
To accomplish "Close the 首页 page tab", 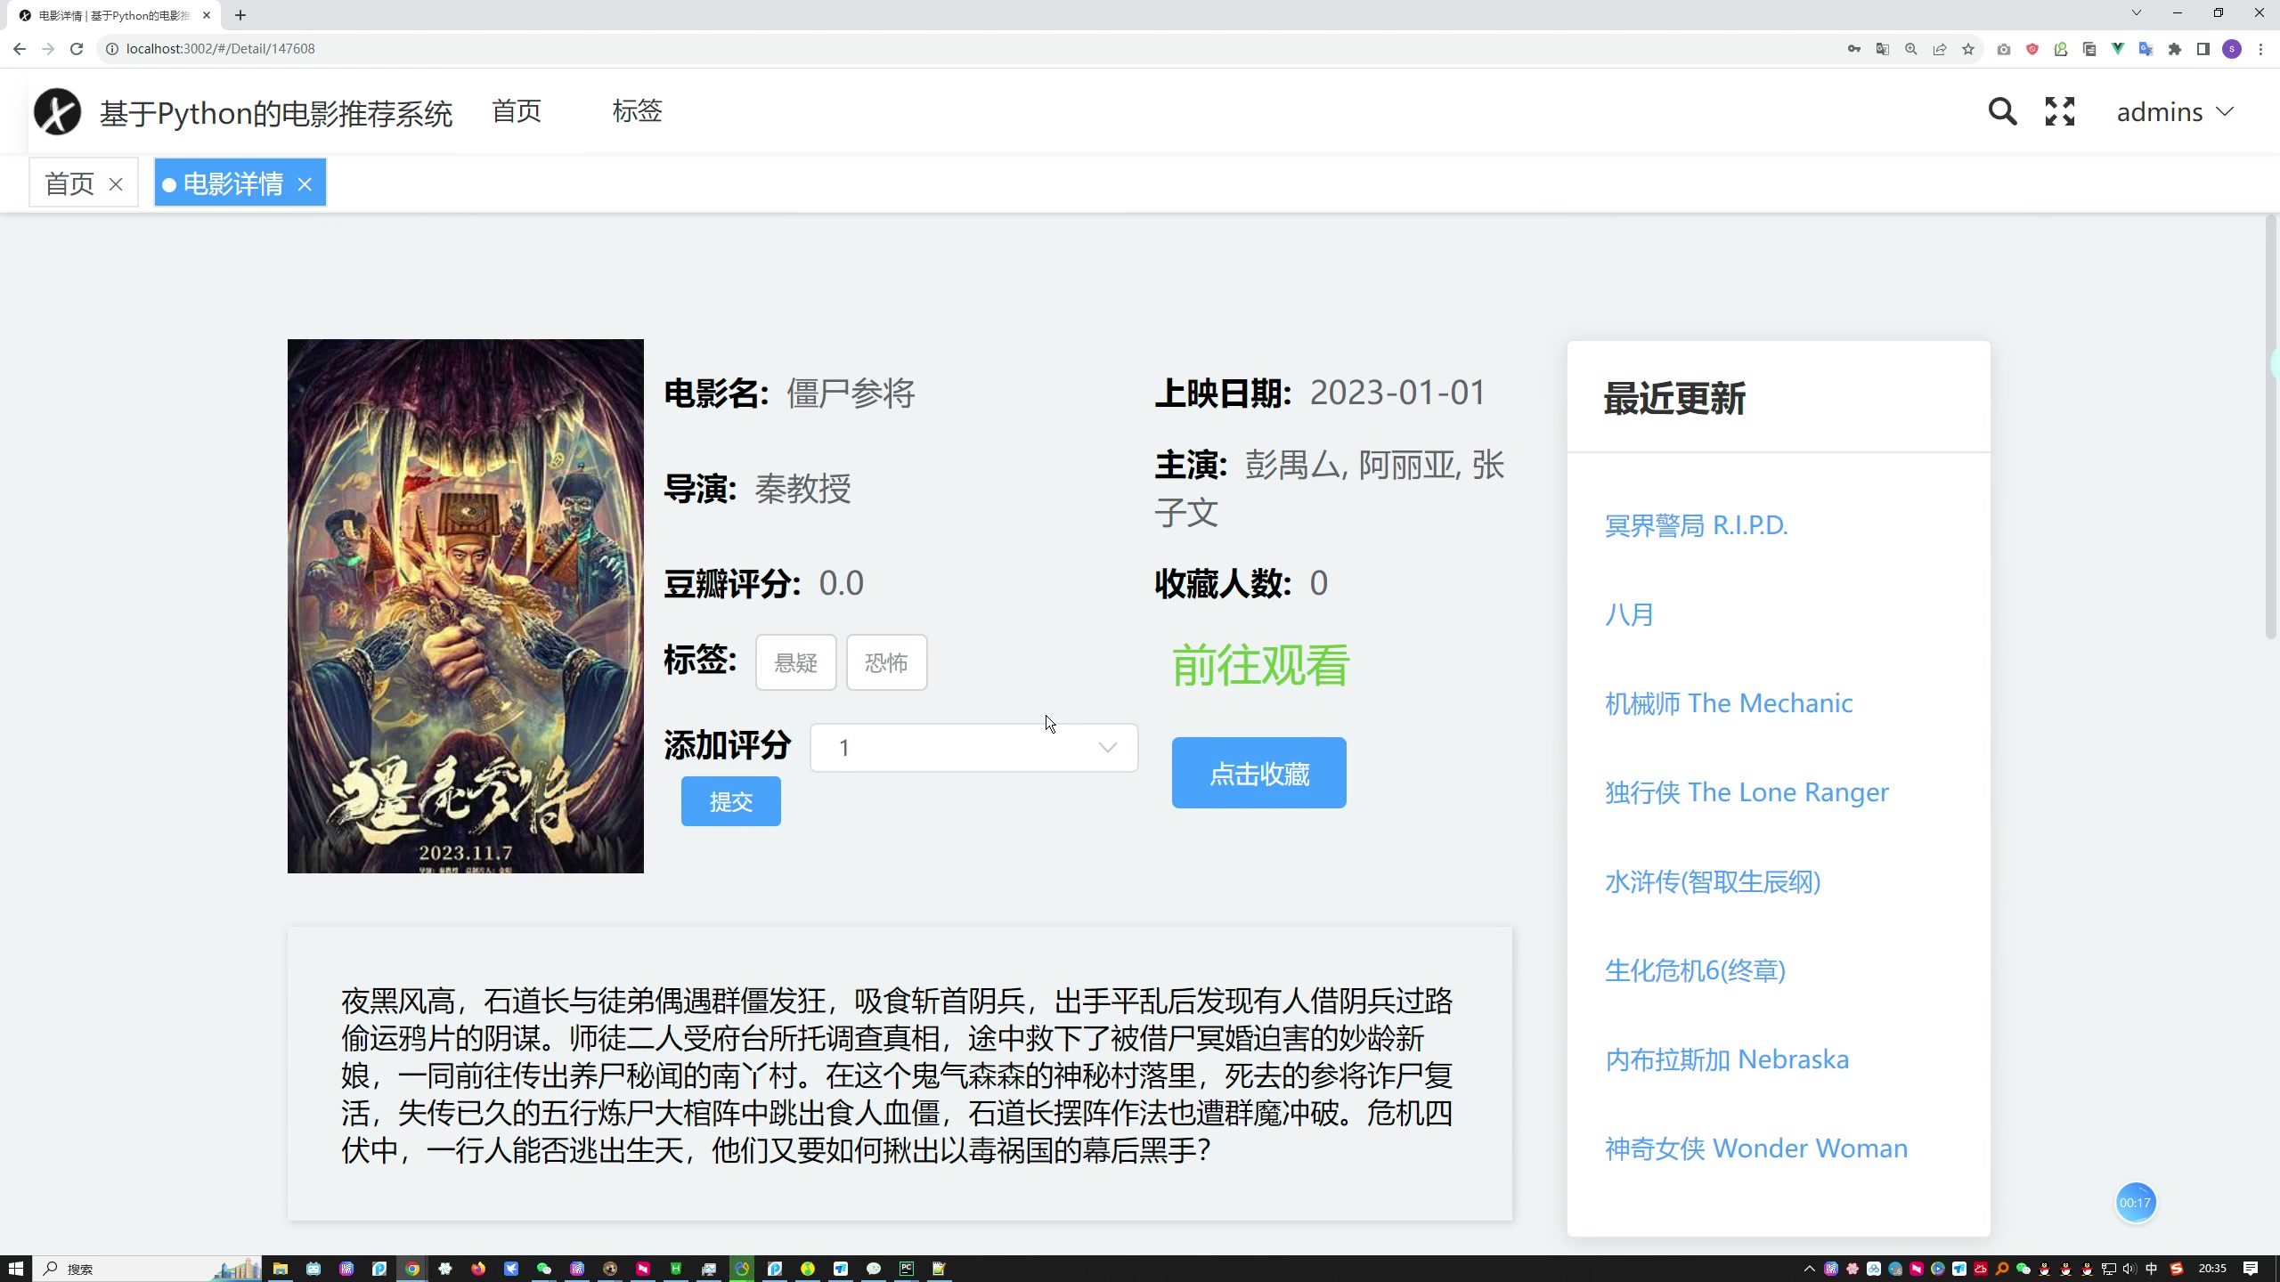I will pyautogui.click(x=116, y=184).
